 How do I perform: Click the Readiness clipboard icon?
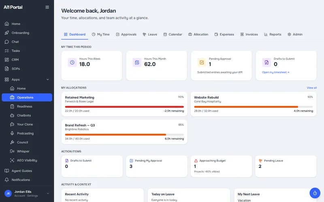coord(12,106)
